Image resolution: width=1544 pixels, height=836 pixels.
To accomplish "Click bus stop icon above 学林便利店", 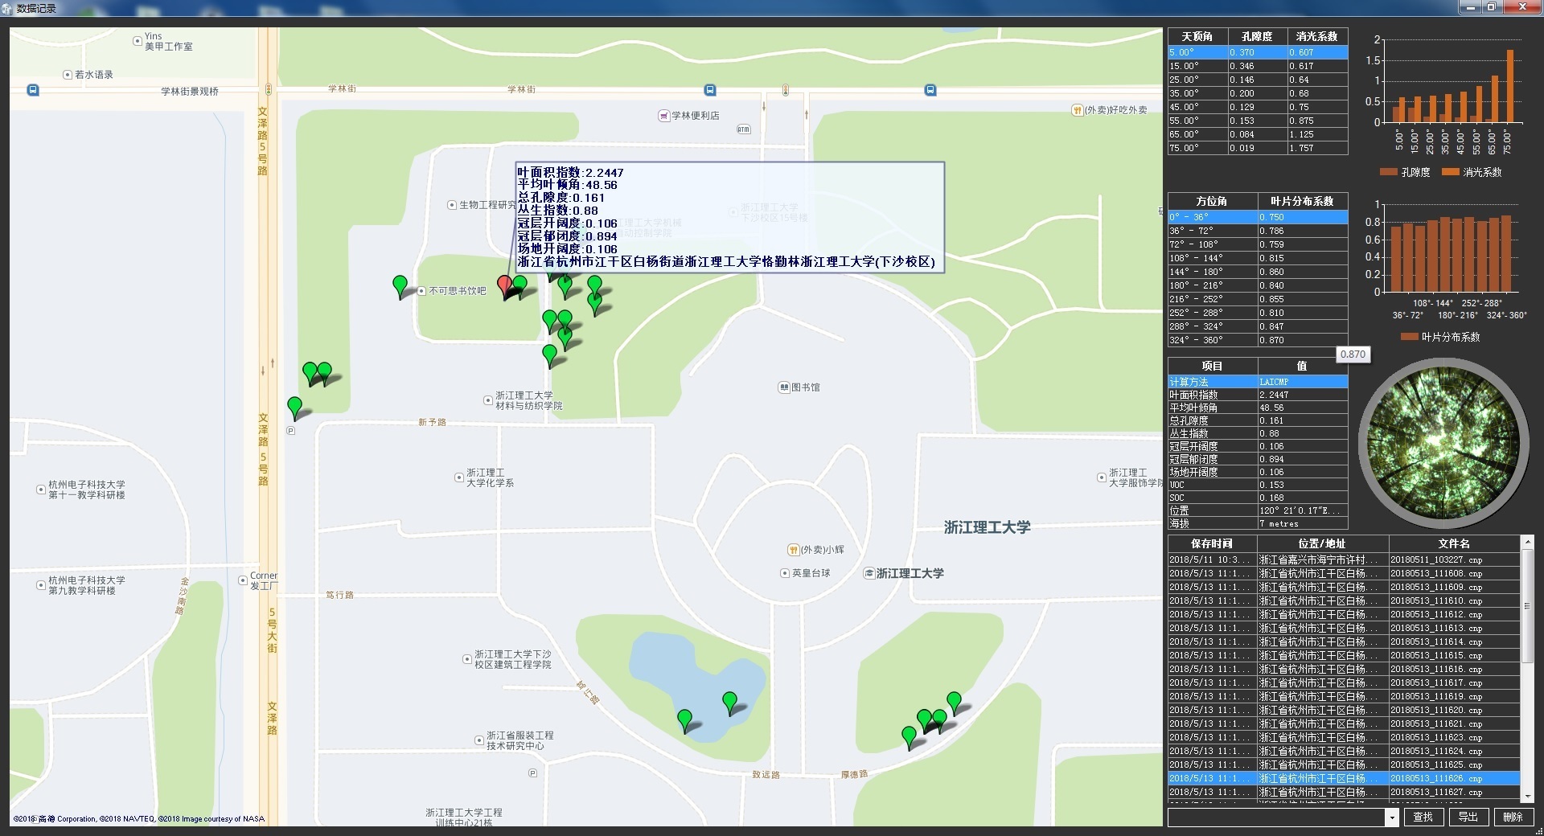I will (709, 90).
